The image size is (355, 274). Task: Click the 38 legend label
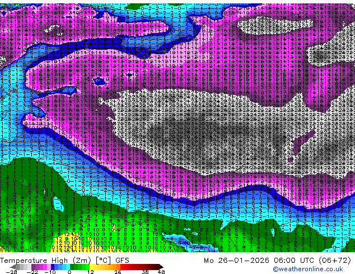pyautogui.click(x=146, y=272)
